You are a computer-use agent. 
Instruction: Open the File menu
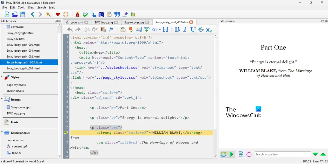(x=5, y=7)
